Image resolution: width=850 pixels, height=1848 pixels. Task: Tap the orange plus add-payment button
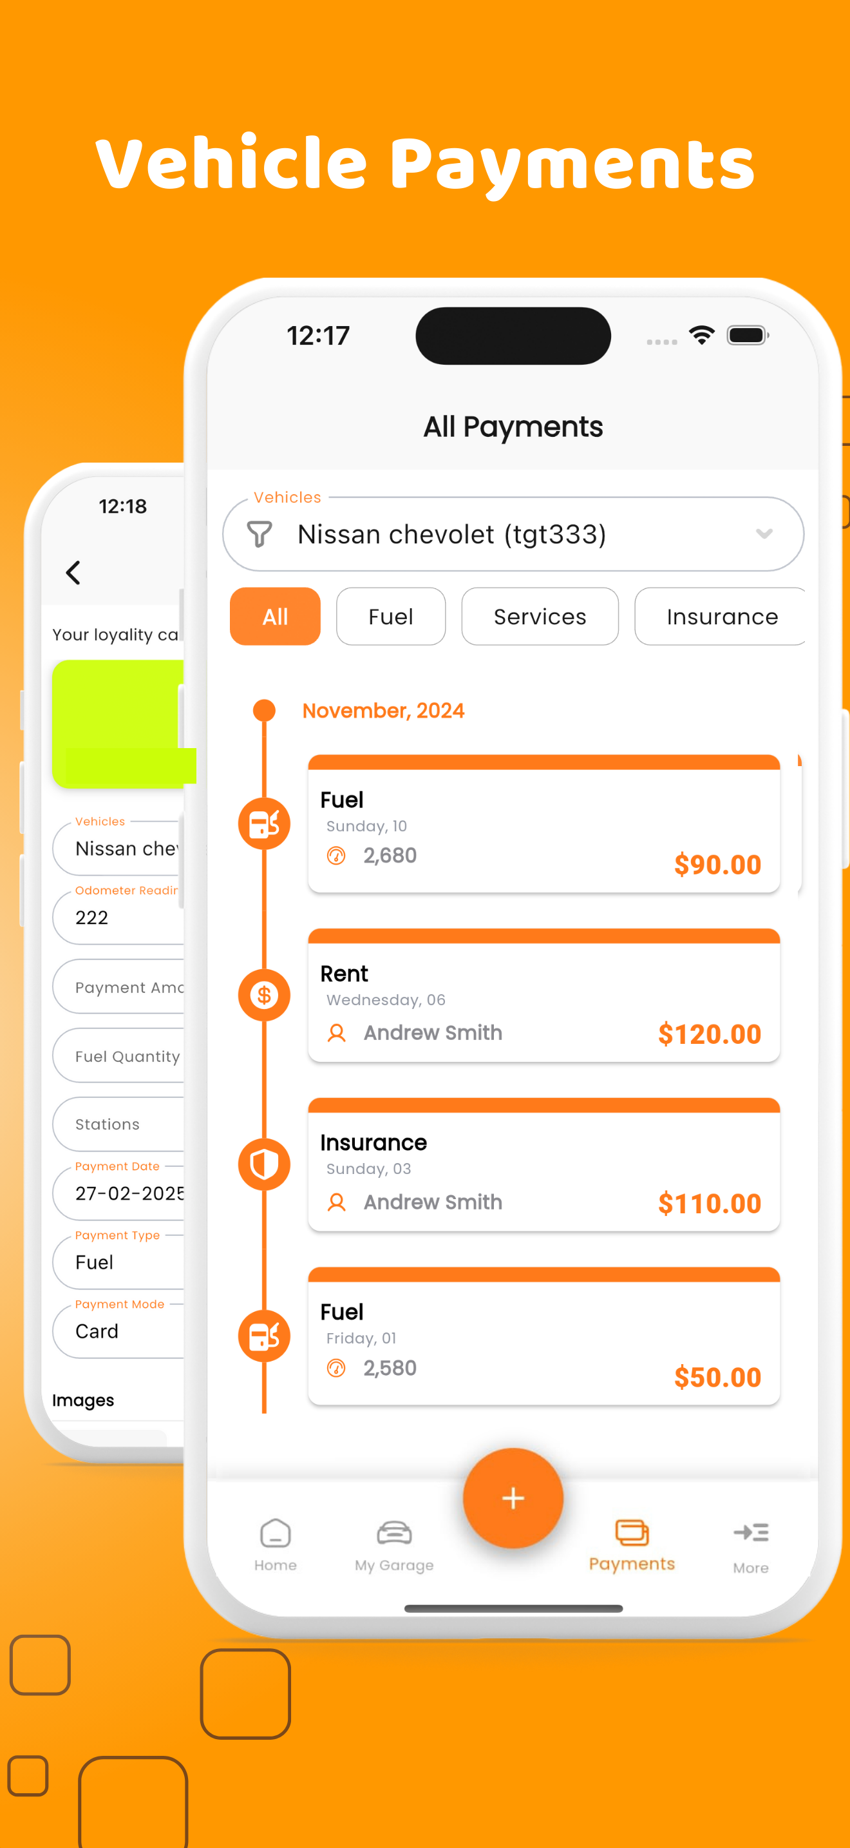(x=513, y=1497)
